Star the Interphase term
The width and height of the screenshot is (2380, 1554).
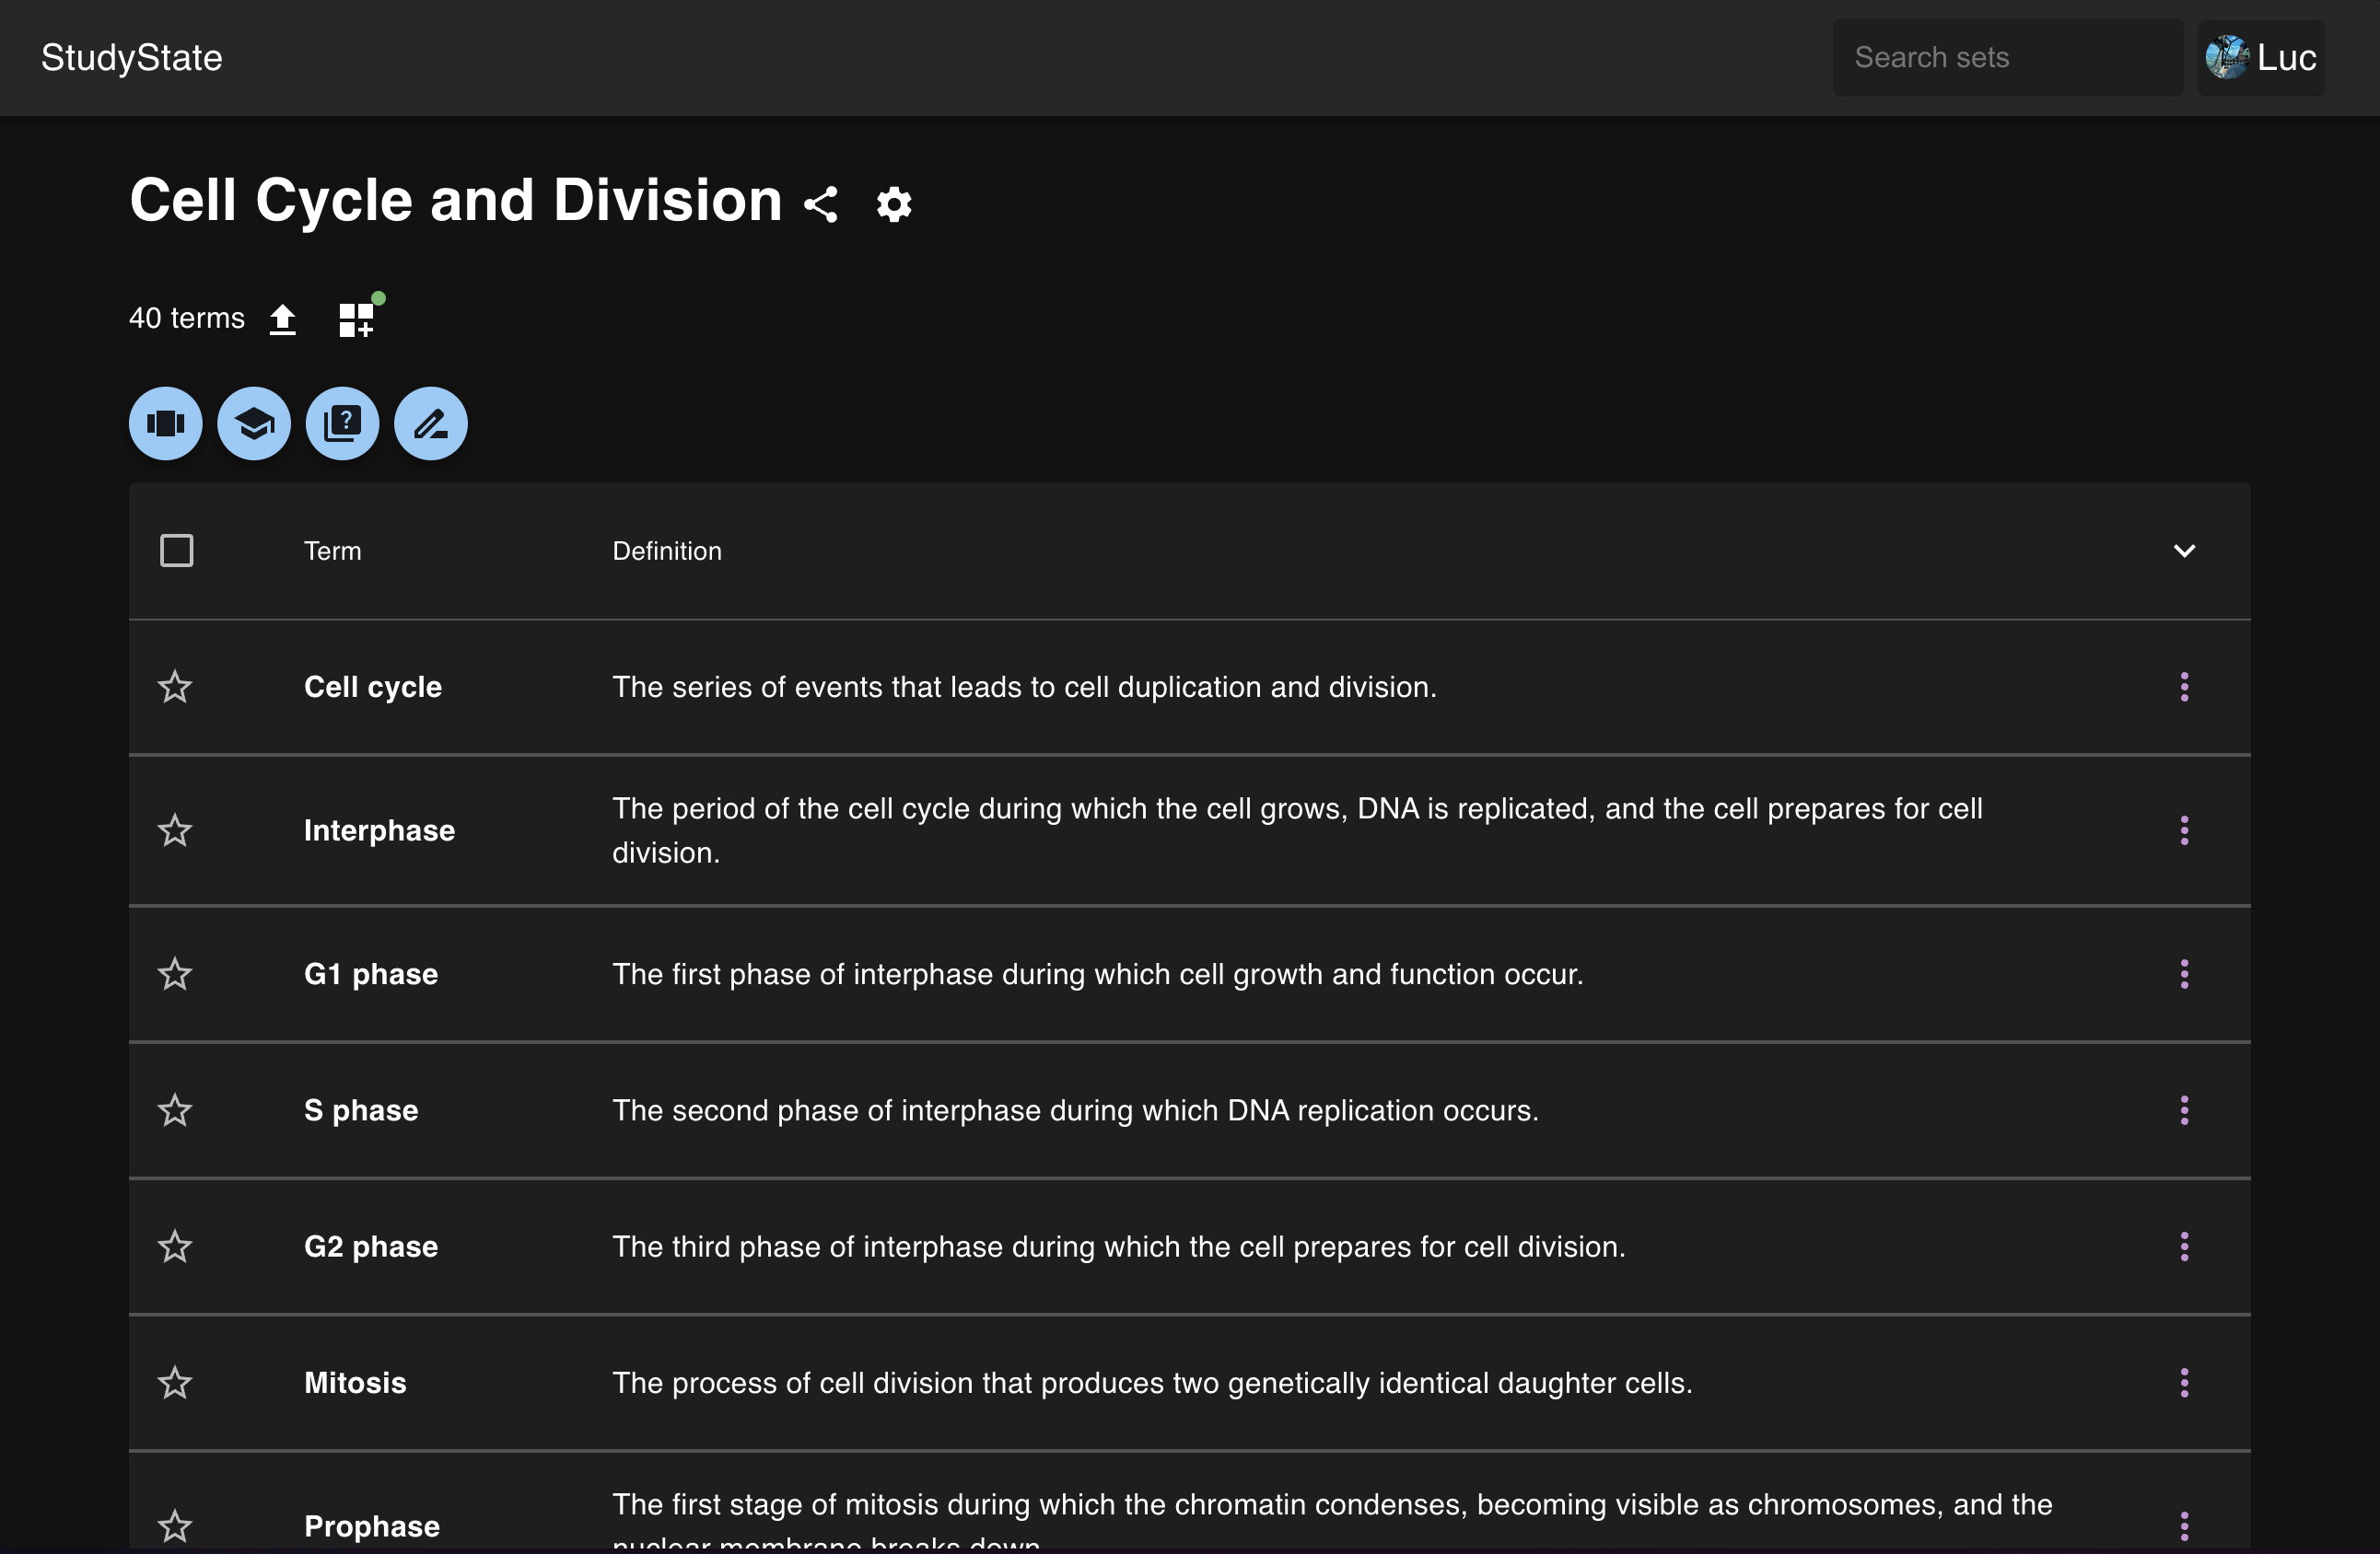[175, 830]
